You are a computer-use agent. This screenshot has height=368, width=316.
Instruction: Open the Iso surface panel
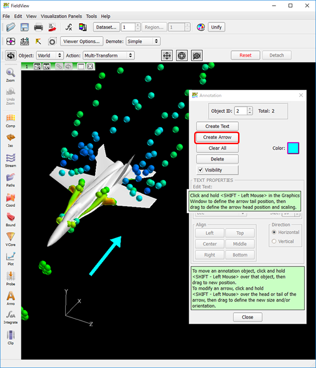[11, 139]
